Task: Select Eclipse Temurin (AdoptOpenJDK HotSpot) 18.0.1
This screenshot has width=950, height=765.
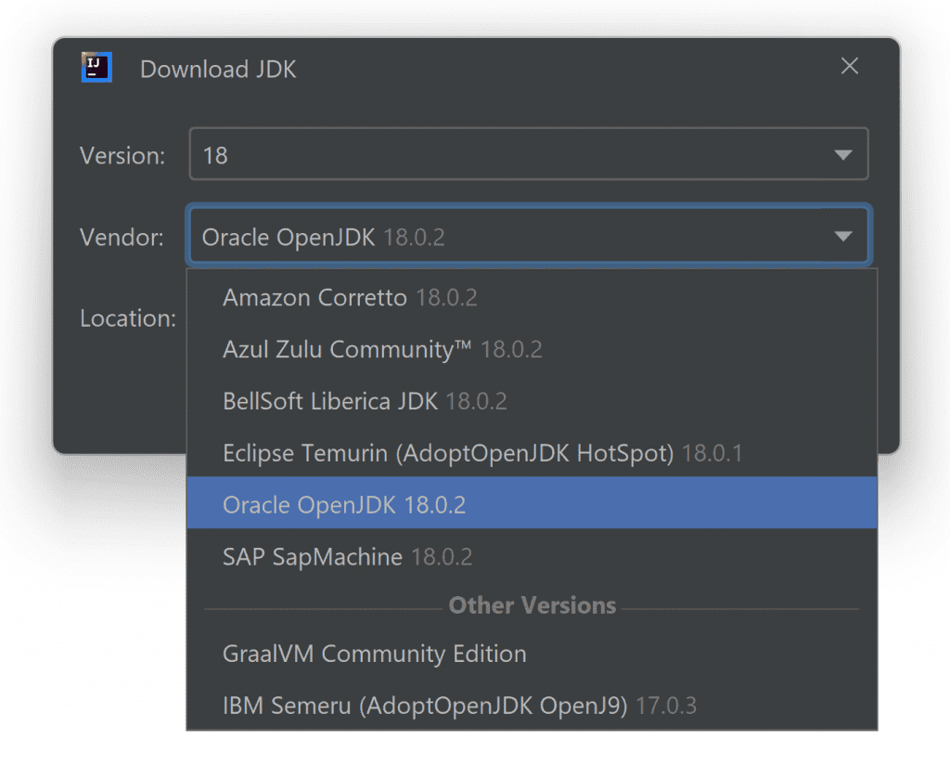Action: 482,454
